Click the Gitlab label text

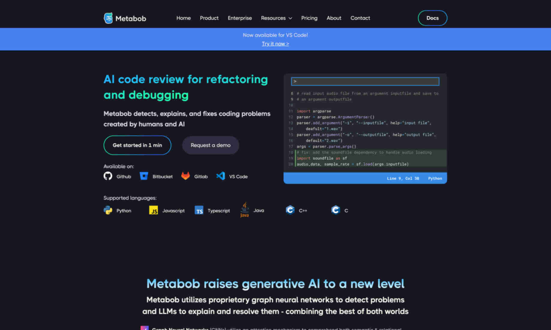tap(201, 177)
